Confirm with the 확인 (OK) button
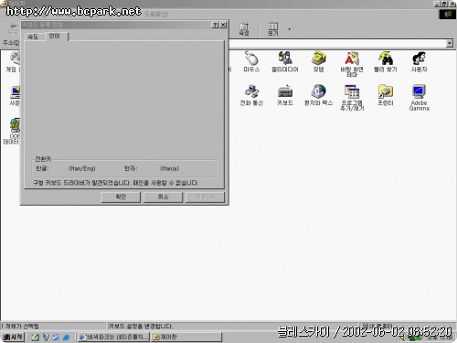 coord(121,197)
